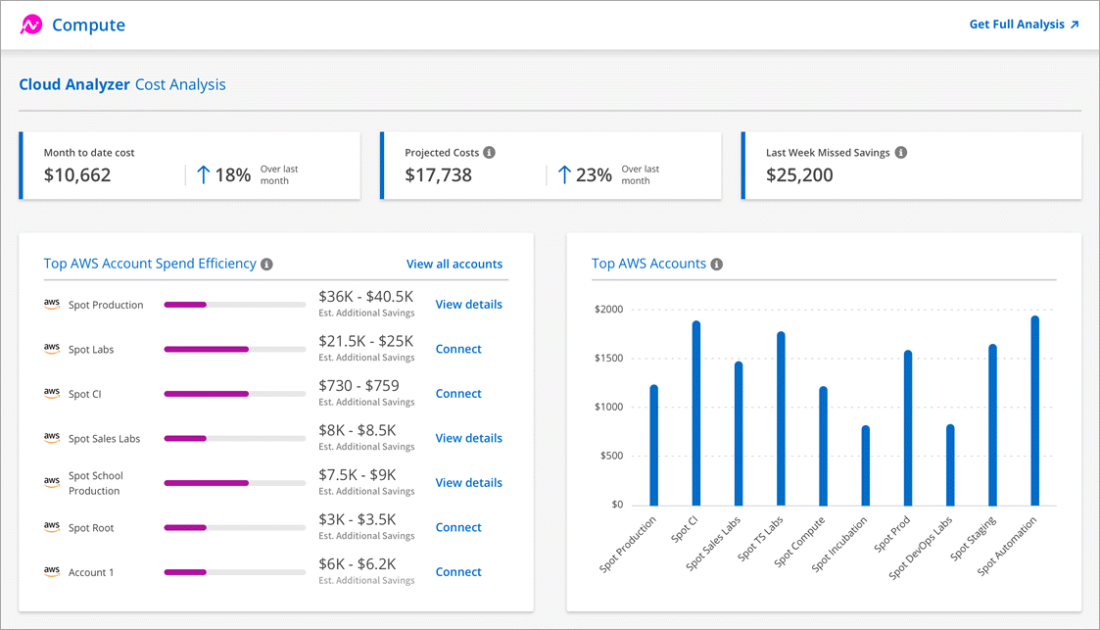Connect the Account 1 account
Screen dimensions: 1100x630
458,572
